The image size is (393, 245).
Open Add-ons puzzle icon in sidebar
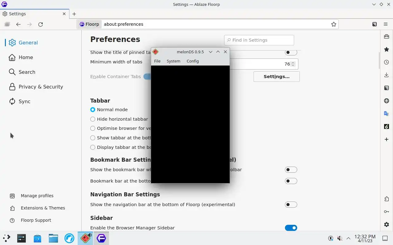point(387,199)
